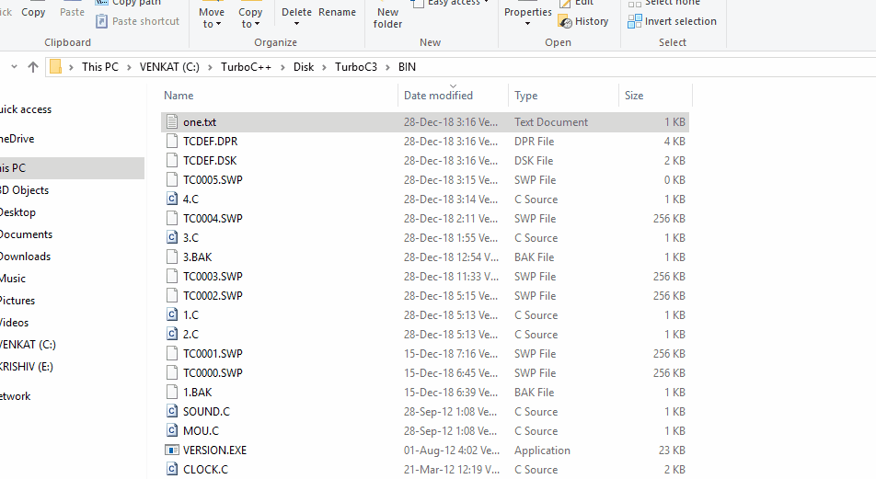Go to Disk folder in breadcrumb path

(x=304, y=67)
